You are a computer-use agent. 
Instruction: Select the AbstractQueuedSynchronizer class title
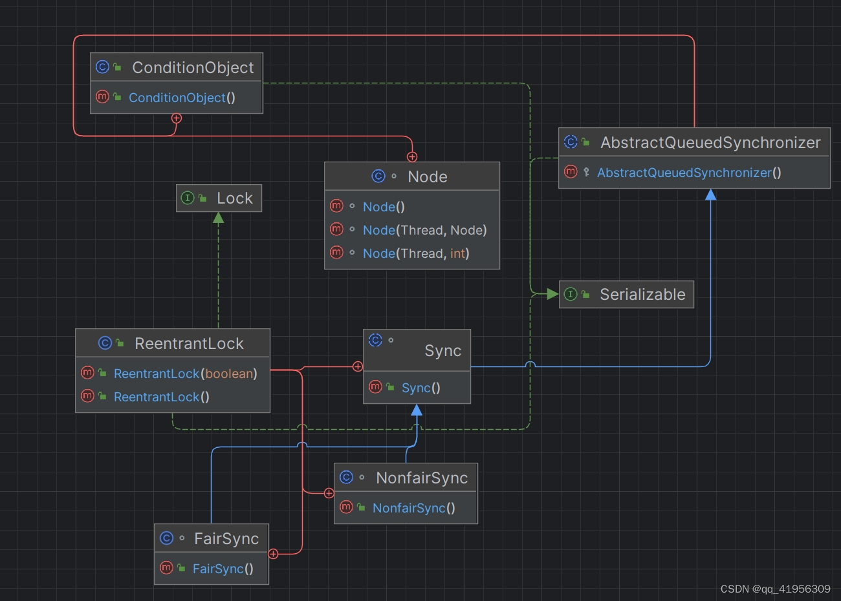pyautogui.click(x=710, y=142)
